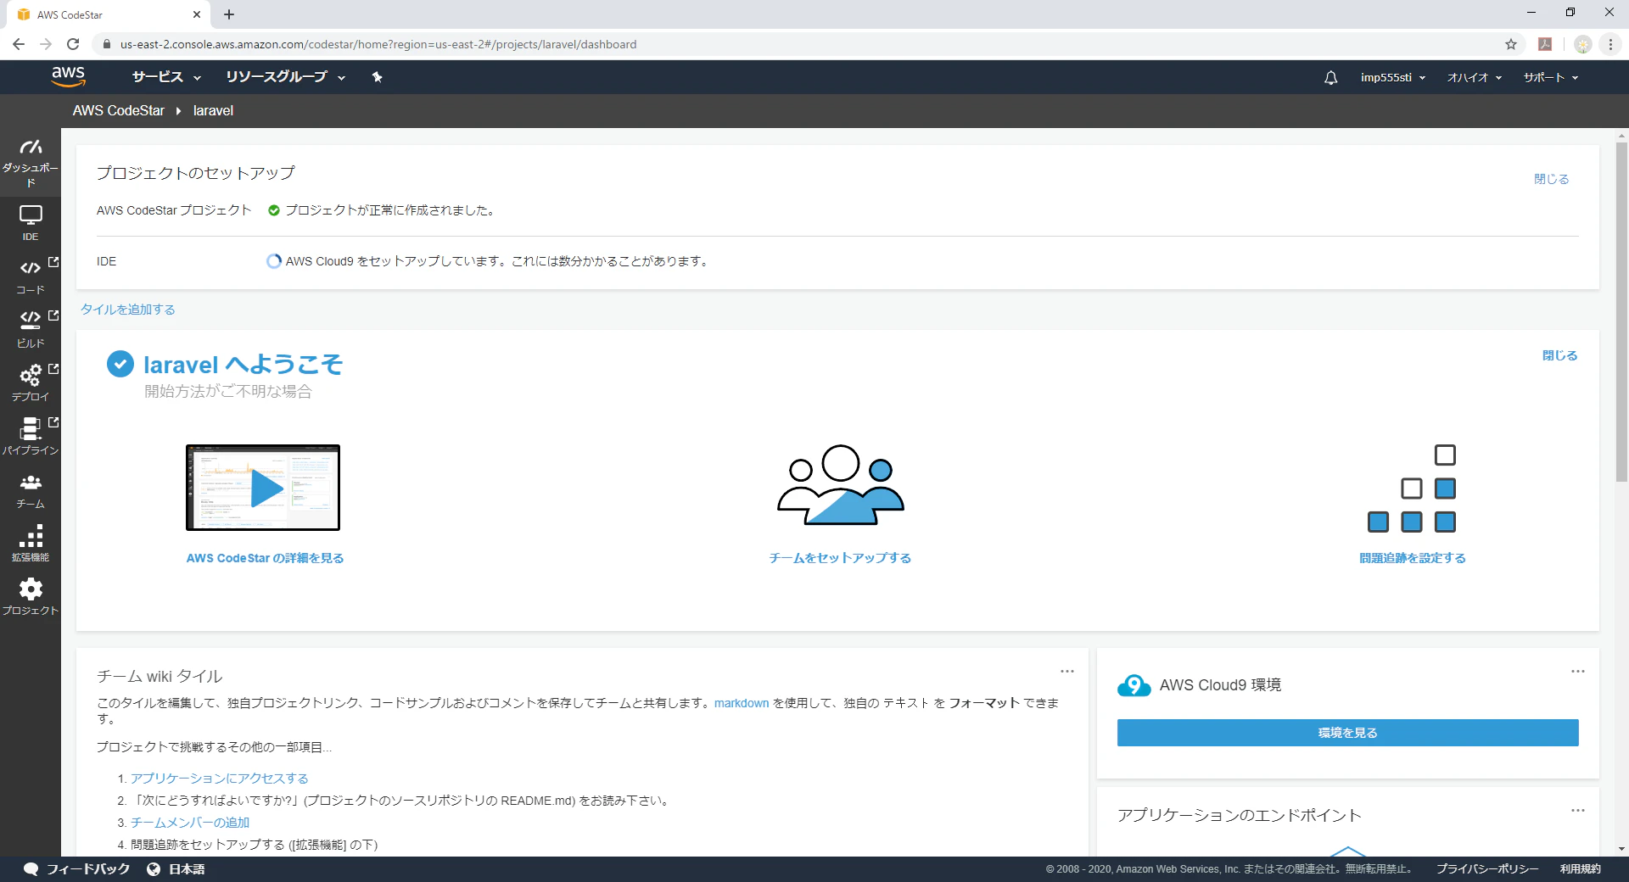Click the 問題追跡を設定する link
The image size is (1629, 882).
point(1413,558)
